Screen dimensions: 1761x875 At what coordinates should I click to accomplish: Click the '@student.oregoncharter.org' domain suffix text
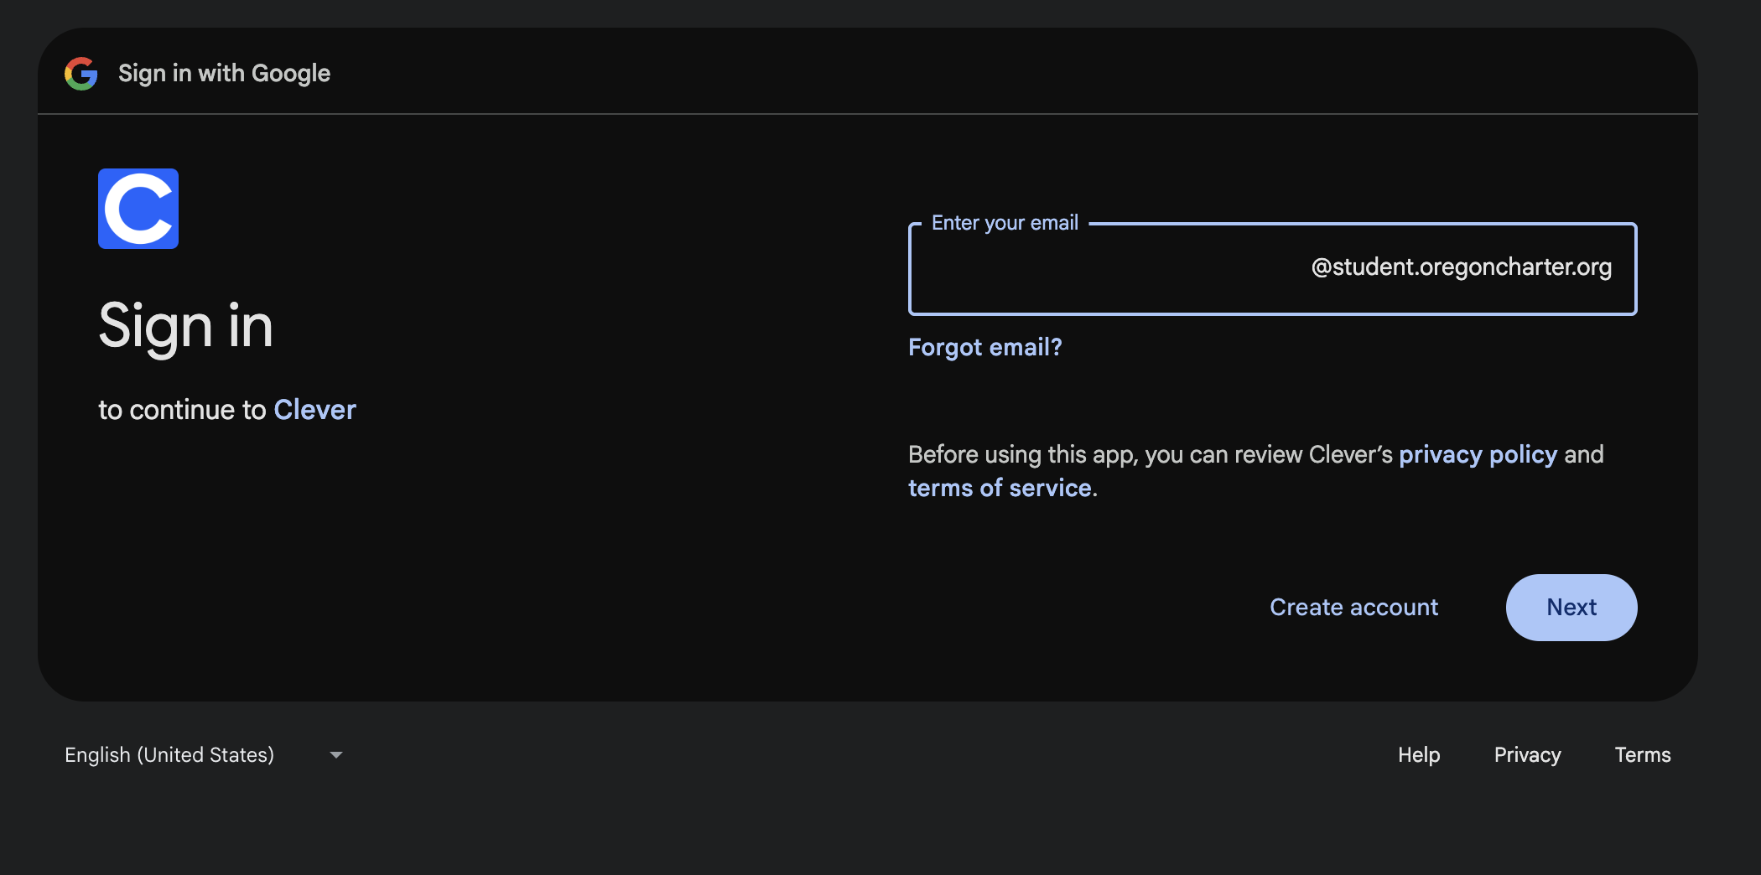pyautogui.click(x=1461, y=267)
